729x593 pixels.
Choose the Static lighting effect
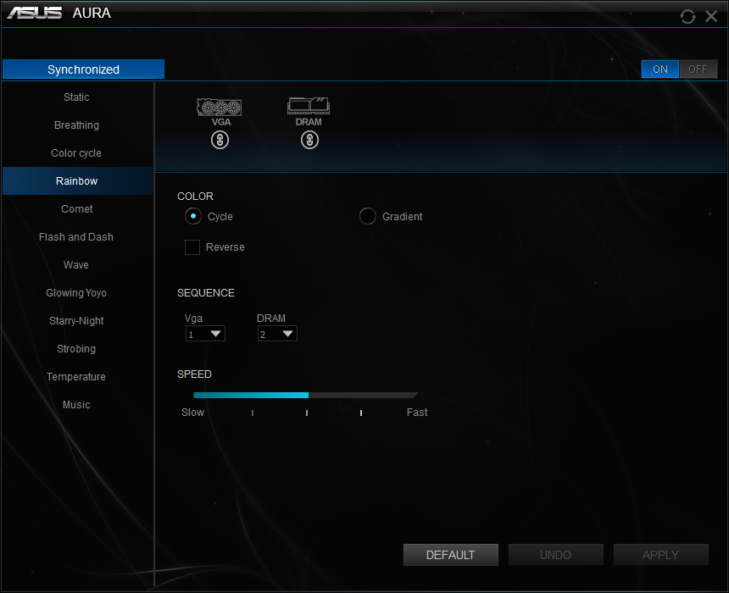(76, 97)
